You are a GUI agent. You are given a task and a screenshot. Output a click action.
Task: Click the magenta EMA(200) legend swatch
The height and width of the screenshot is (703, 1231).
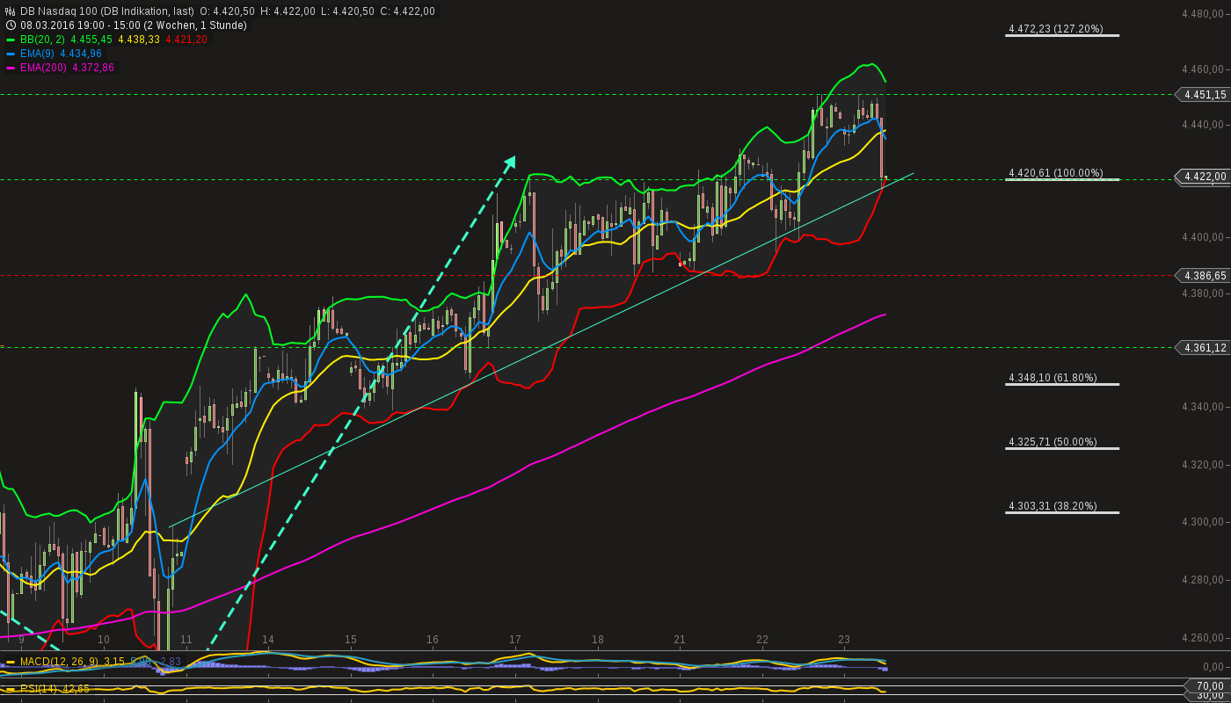11,68
